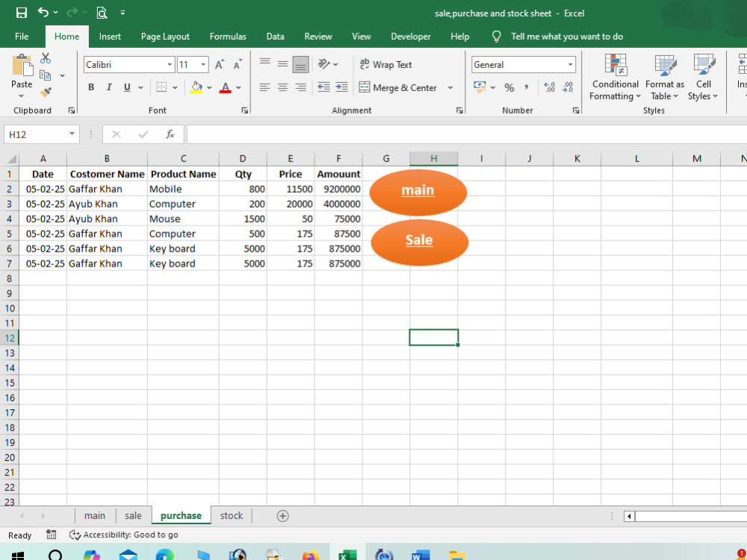The width and height of the screenshot is (747, 560).
Task: Decrease decimal places
Action: coord(568,87)
